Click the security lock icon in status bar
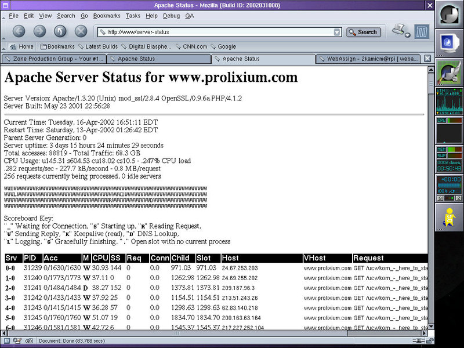The height and width of the screenshot is (348, 464). point(430,341)
